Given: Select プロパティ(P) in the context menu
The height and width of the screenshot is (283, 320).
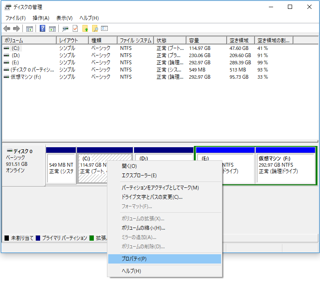Looking at the screenshot, I should click(134, 258).
